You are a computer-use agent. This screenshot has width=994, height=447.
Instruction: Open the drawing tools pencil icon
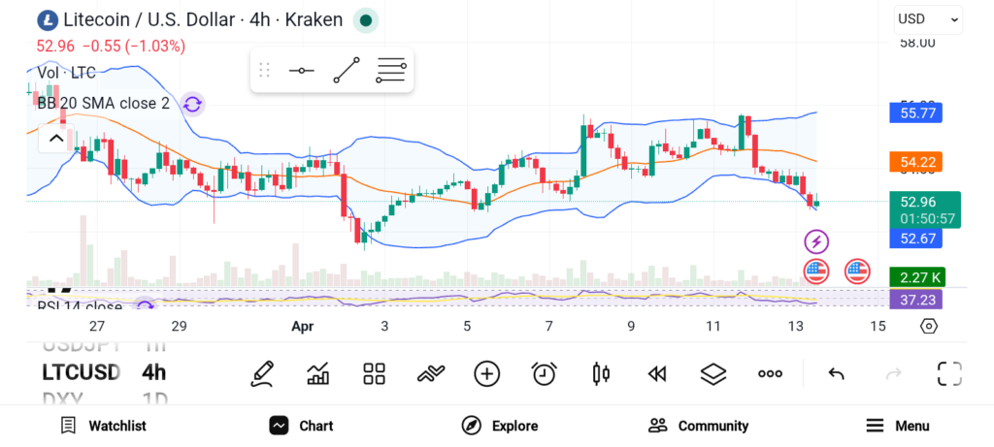[261, 373]
